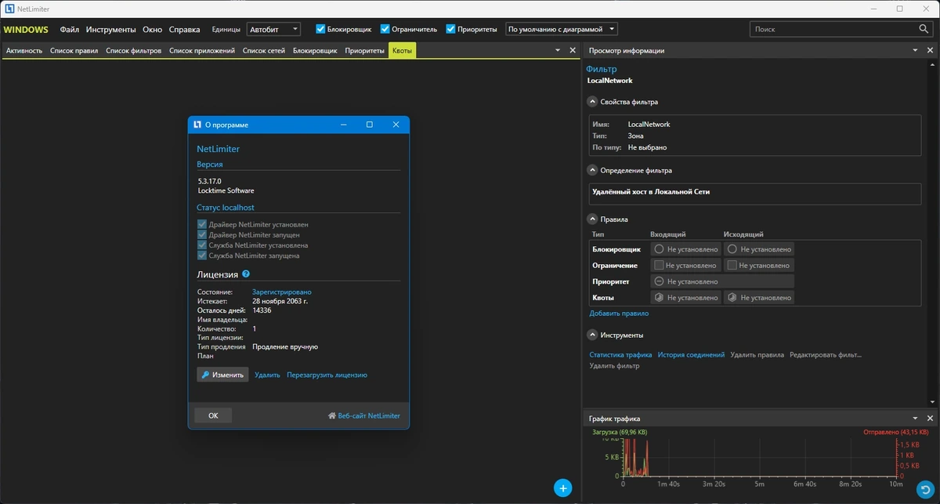This screenshot has width=940, height=504.
Task: Close the About program dialog
Action: pyautogui.click(x=396, y=125)
